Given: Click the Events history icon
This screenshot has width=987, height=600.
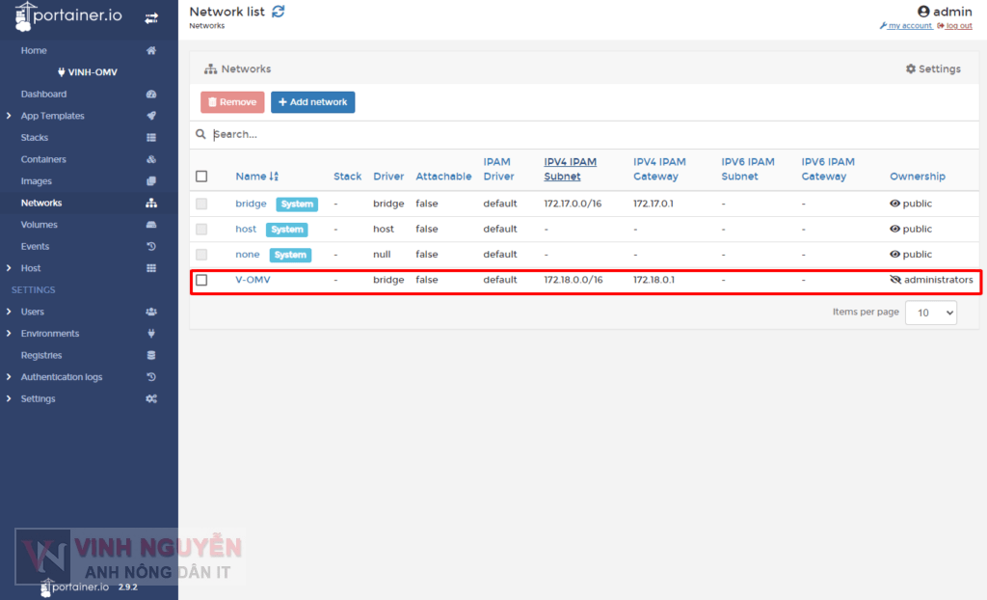Looking at the screenshot, I should (151, 246).
